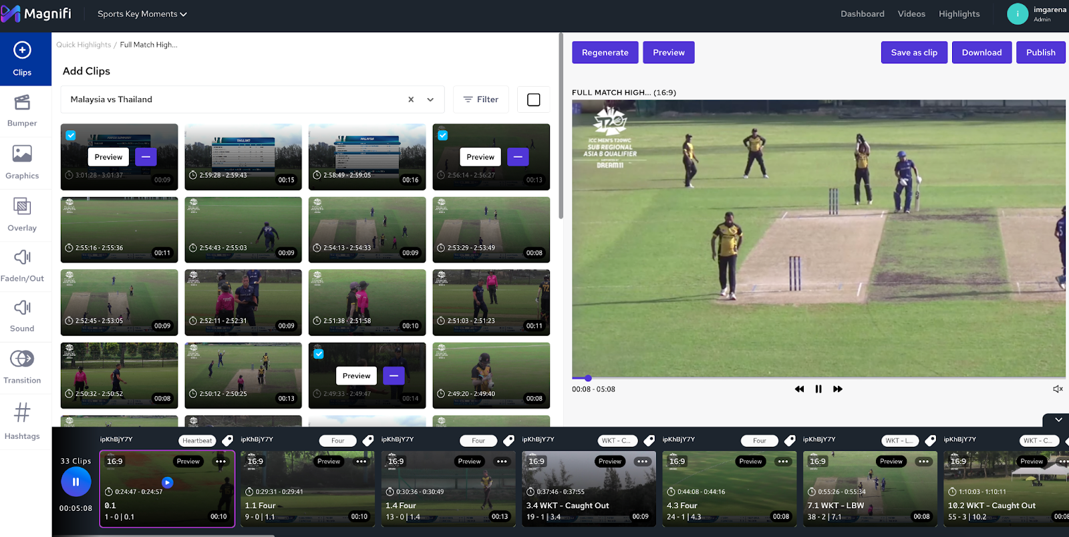Open the FadeIn/Out sidebar panel

22,266
